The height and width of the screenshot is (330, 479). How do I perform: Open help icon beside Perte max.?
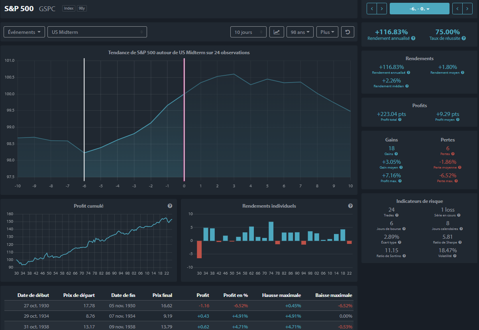[456, 181]
